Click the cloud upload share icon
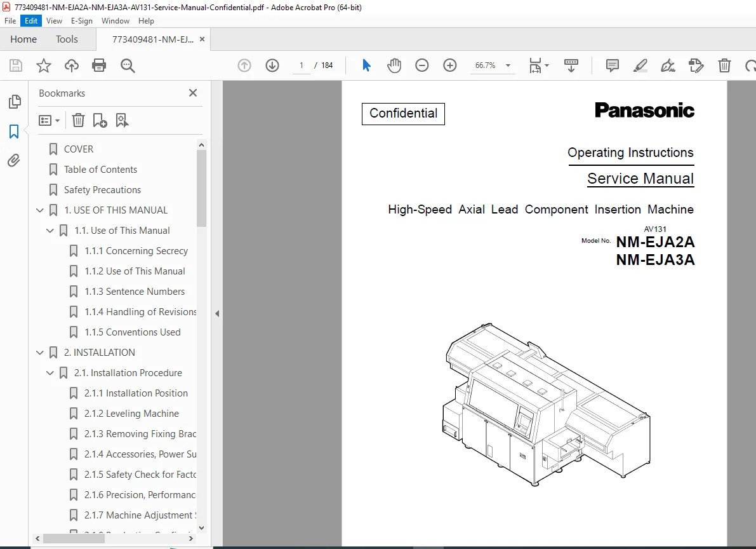Image resolution: width=756 pixels, height=549 pixels. click(x=72, y=65)
